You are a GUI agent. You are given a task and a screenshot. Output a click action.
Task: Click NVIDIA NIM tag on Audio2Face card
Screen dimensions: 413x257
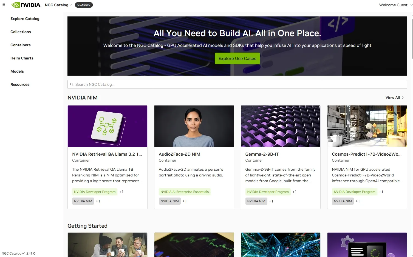click(170, 201)
